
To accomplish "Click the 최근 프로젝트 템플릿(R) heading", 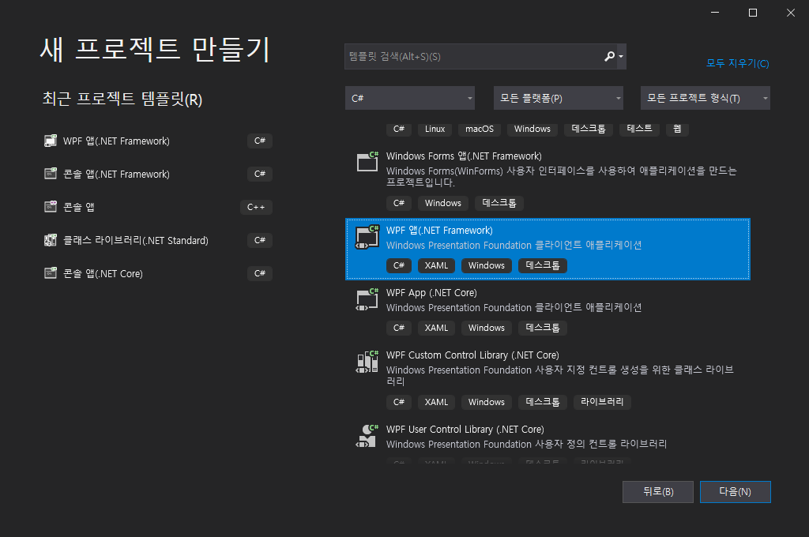I will [122, 99].
